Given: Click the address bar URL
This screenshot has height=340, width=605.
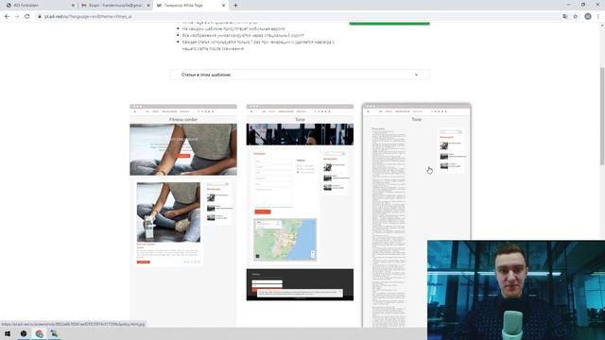Looking at the screenshot, I should click(88, 17).
